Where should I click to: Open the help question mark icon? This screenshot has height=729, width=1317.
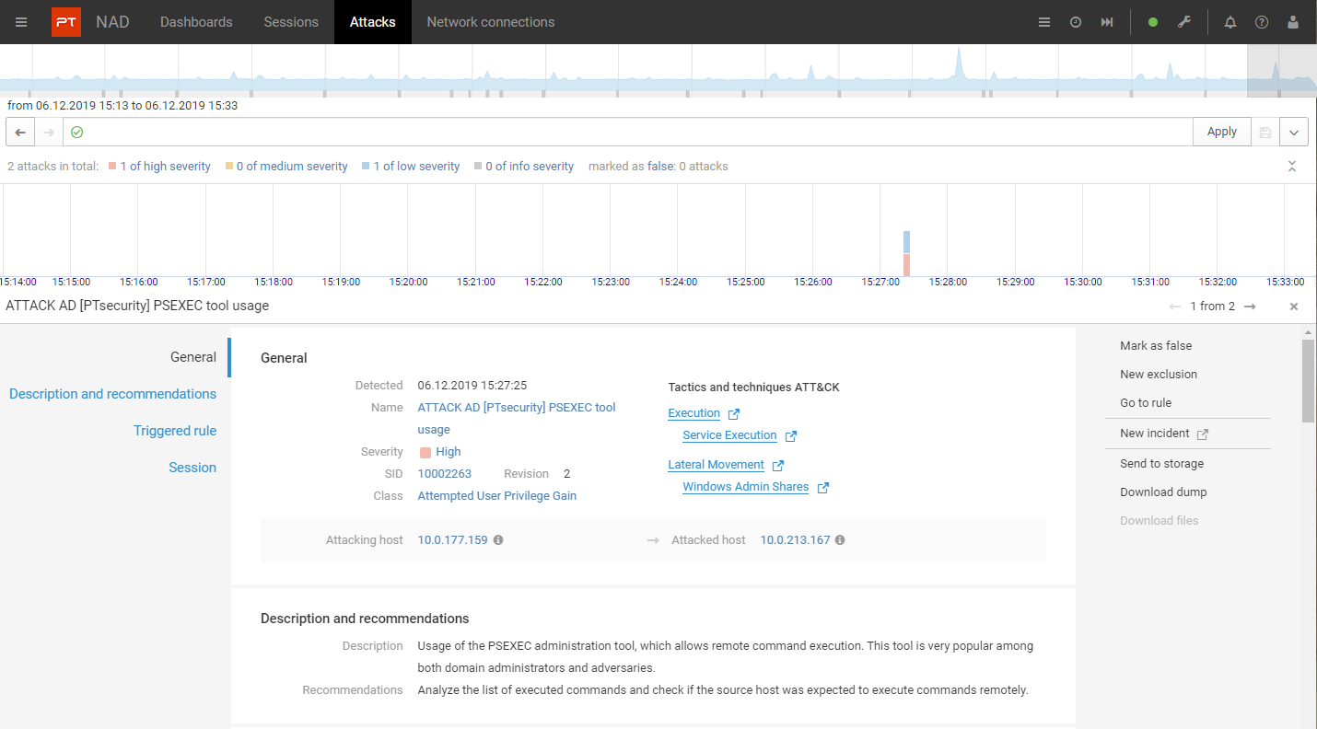click(x=1262, y=22)
